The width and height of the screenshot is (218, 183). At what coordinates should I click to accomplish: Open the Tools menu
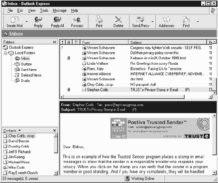(x=44, y=11)
